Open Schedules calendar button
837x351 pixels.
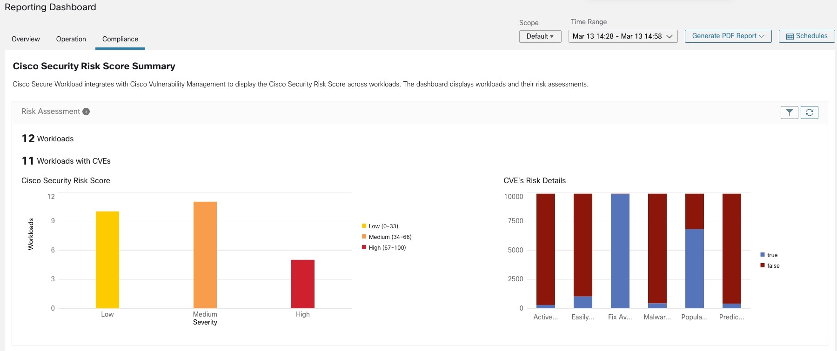pos(807,36)
